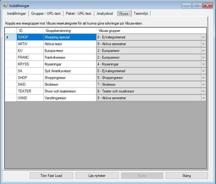Click the Vandringsresor cell
Image resolution: width=216 pixels, height=184 pixels.
tap(70, 98)
